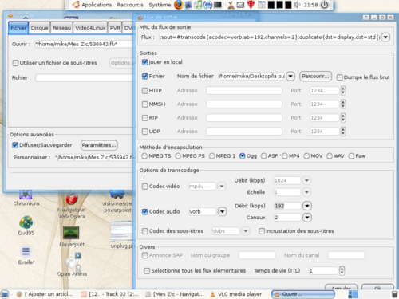
Task: Enable 'Codec des sous-titres' checkbox
Action: coord(144,231)
